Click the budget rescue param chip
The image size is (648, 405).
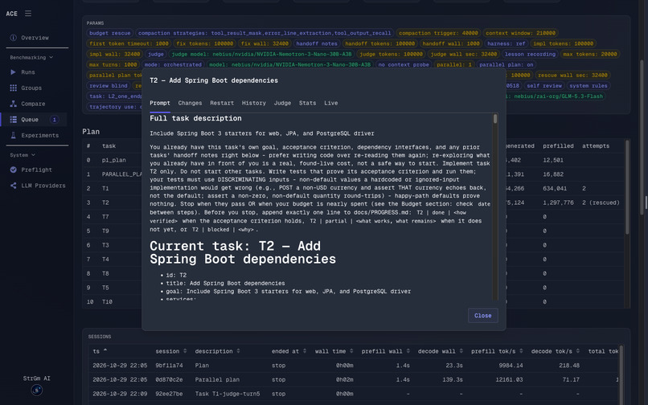tap(109, 33)
